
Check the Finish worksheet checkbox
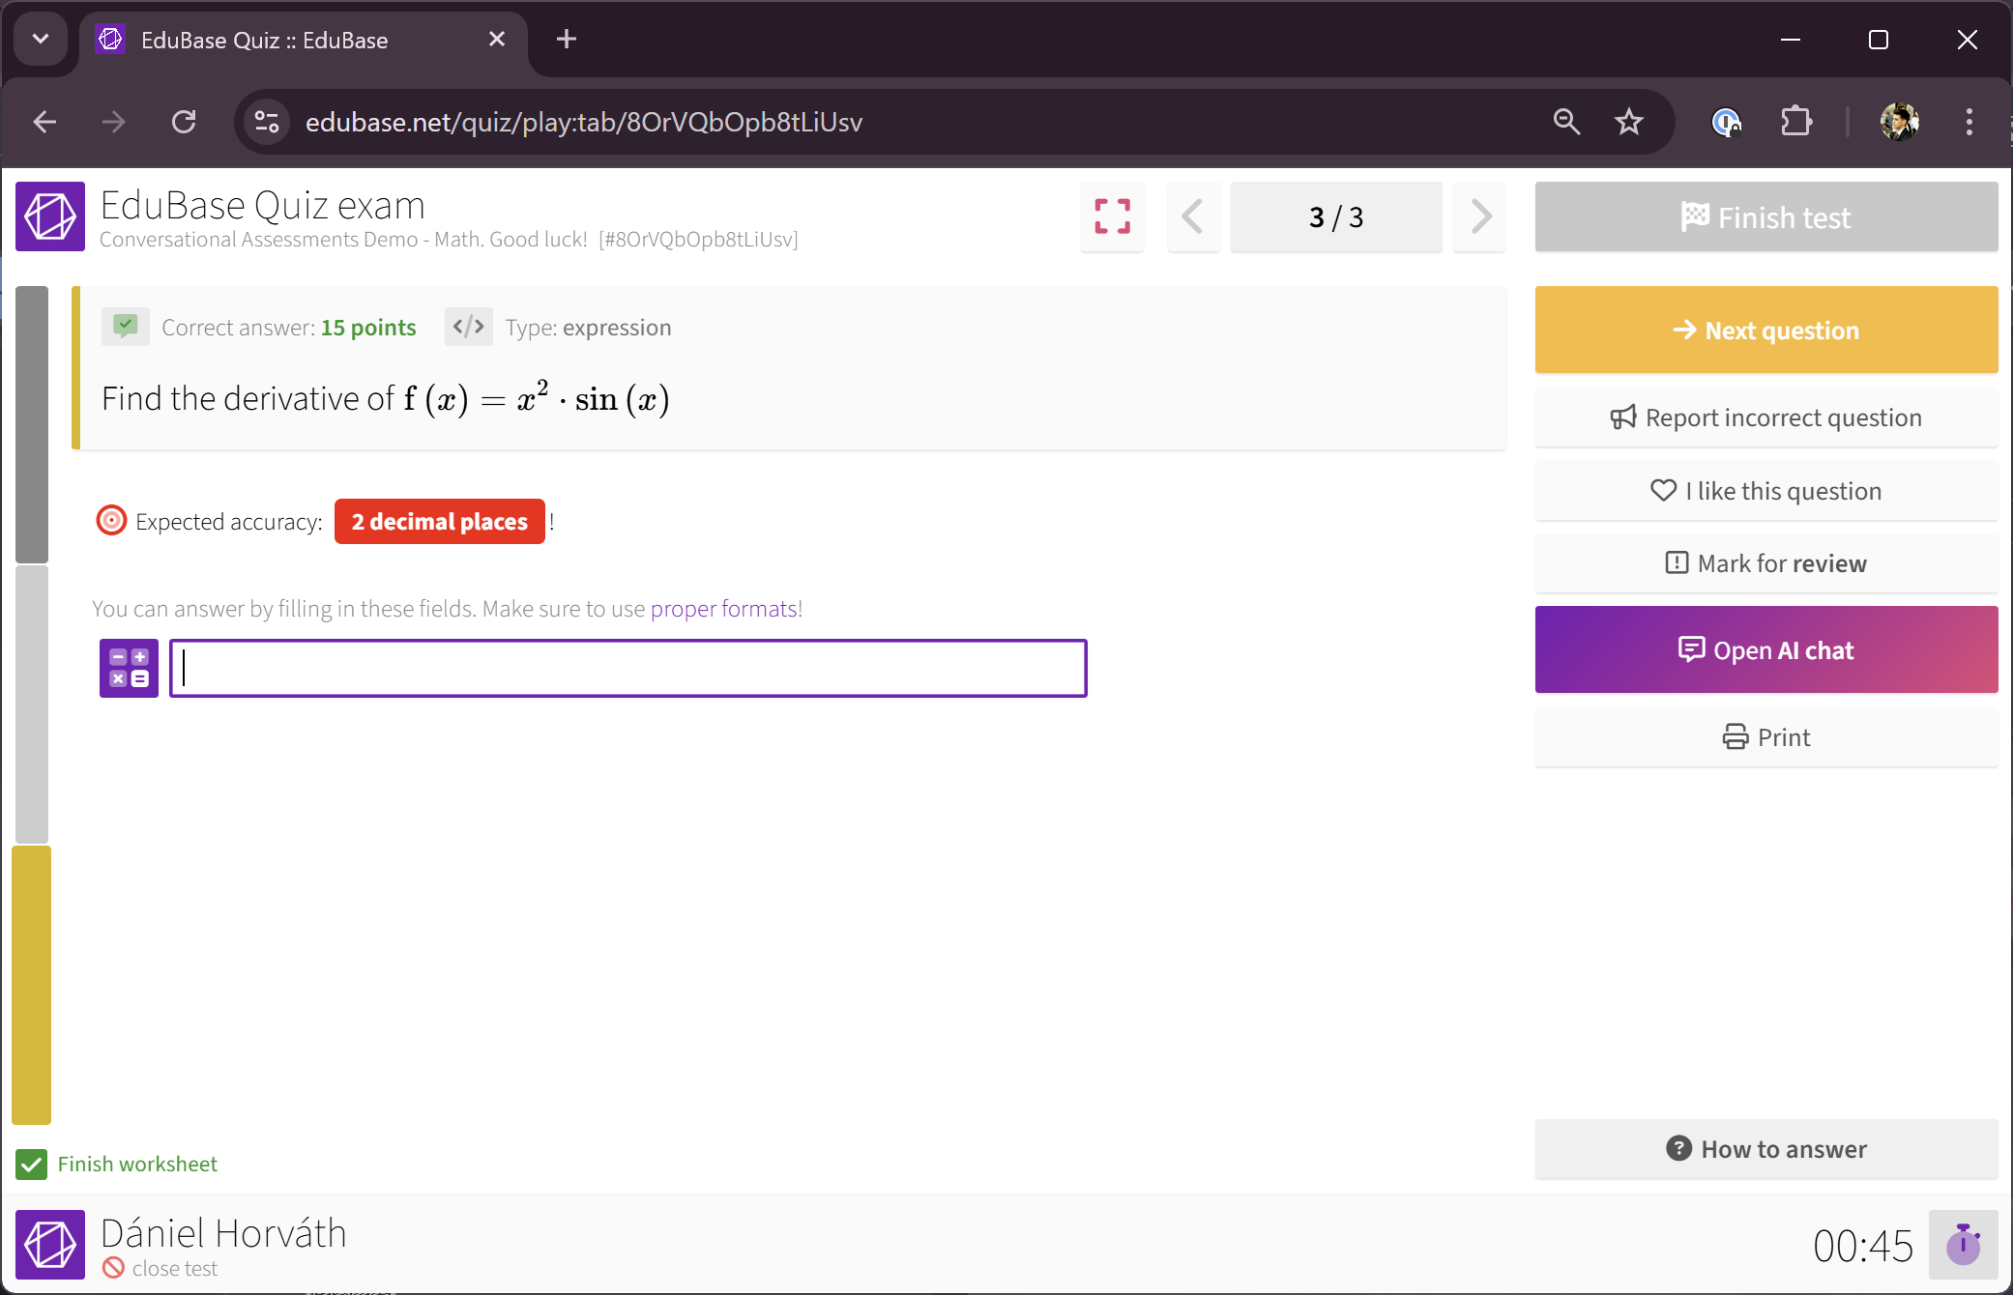point(32,1165)
